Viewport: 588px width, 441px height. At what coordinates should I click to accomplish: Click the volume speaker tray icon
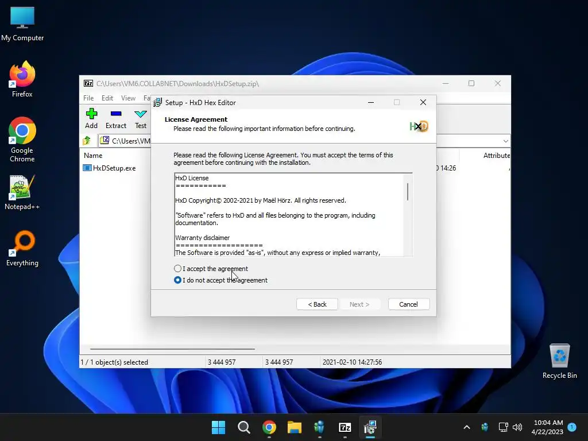click(517, 427)
